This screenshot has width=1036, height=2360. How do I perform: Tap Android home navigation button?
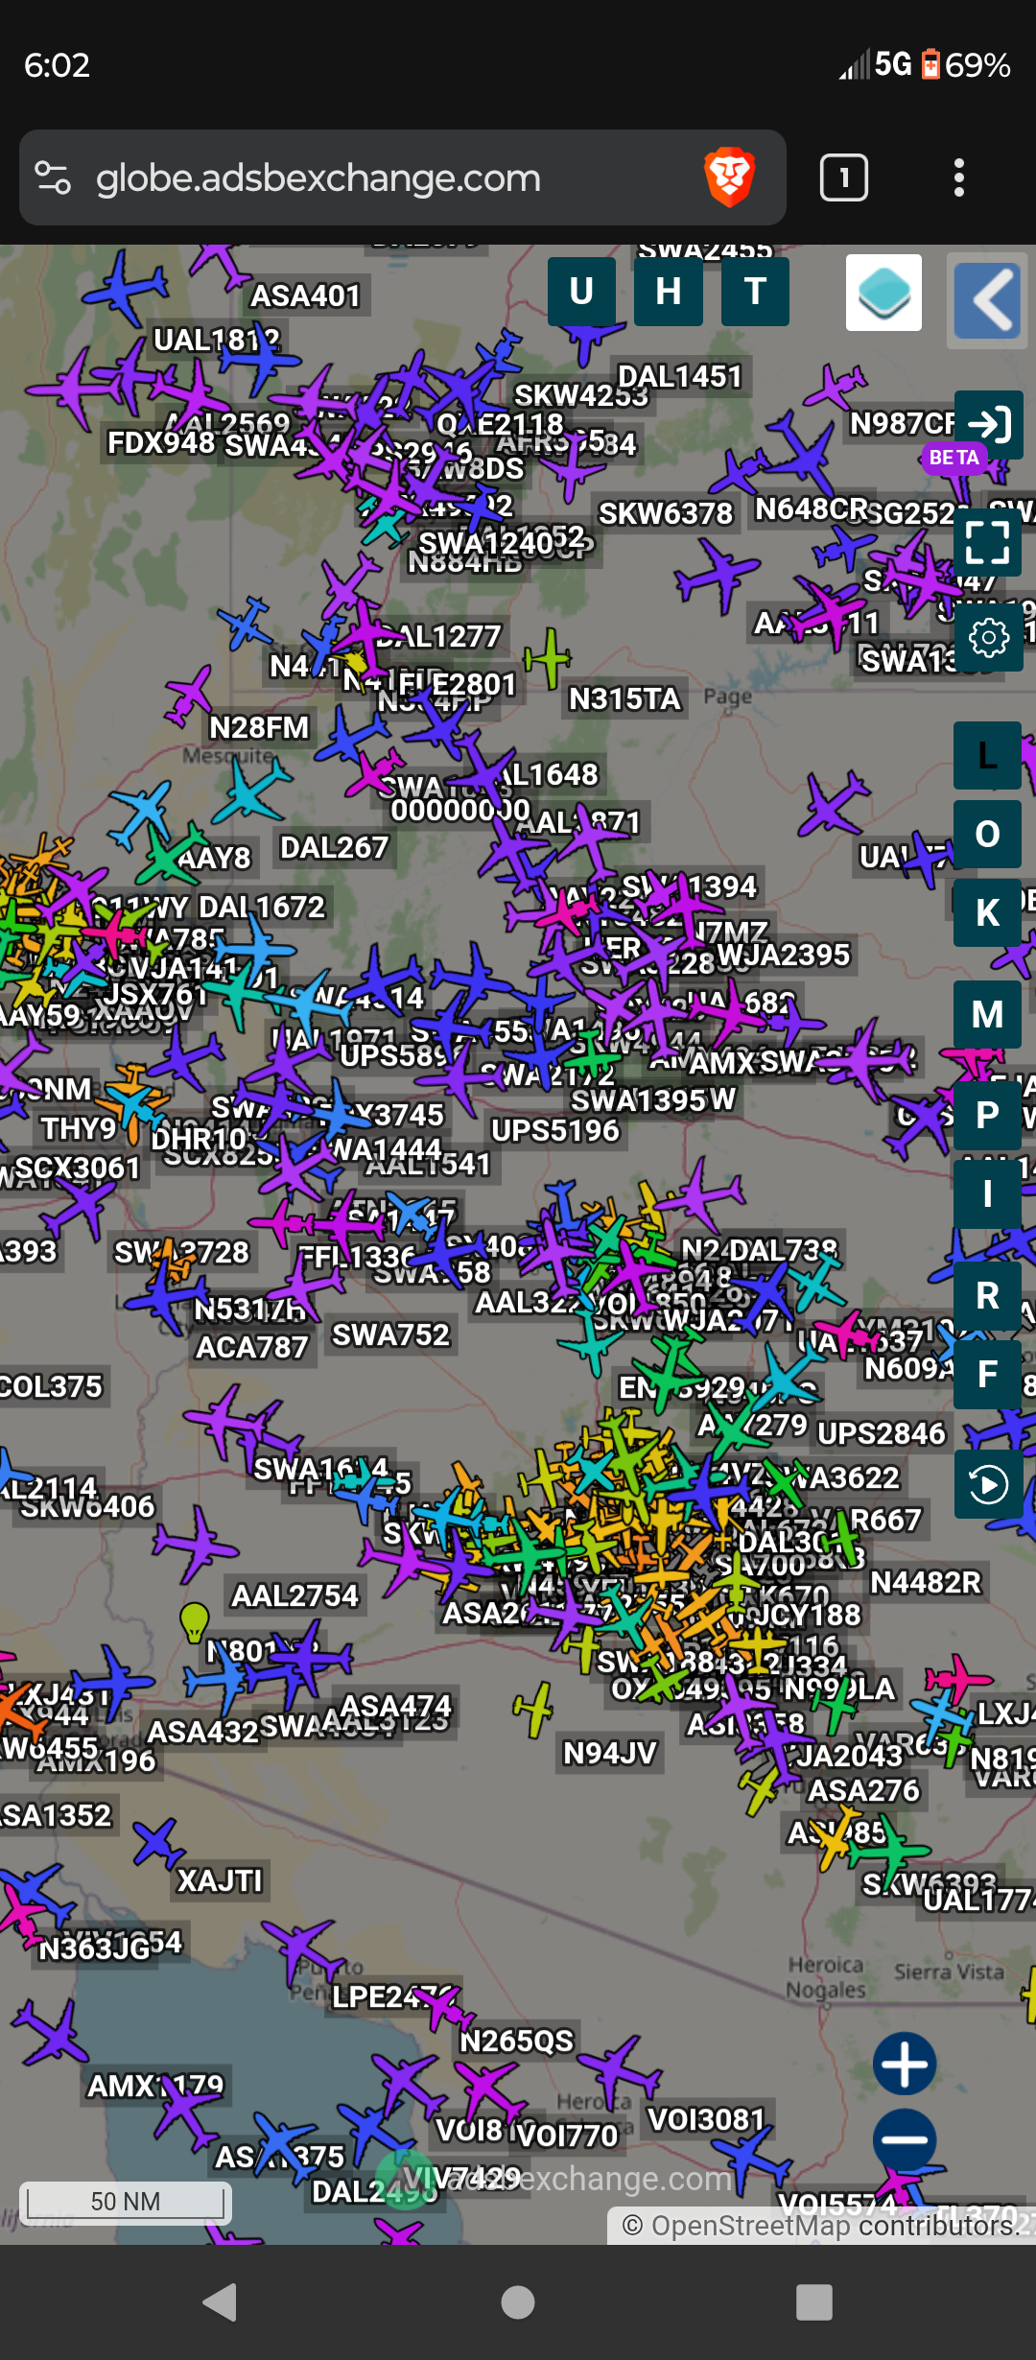click(x=518, y=2301)
